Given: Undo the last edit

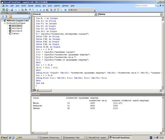Looking at the screenshot, I should point(30,10).
